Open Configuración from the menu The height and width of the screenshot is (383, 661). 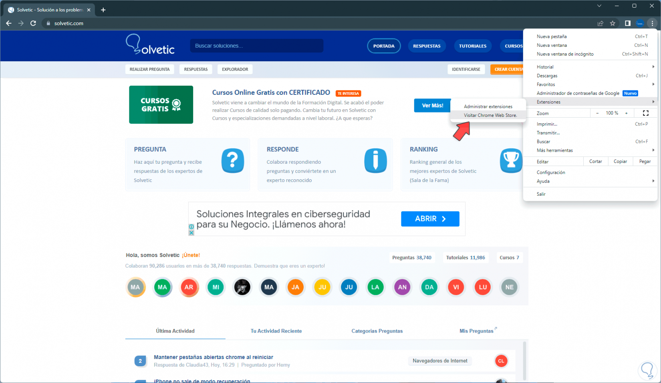tap(590, 172)
